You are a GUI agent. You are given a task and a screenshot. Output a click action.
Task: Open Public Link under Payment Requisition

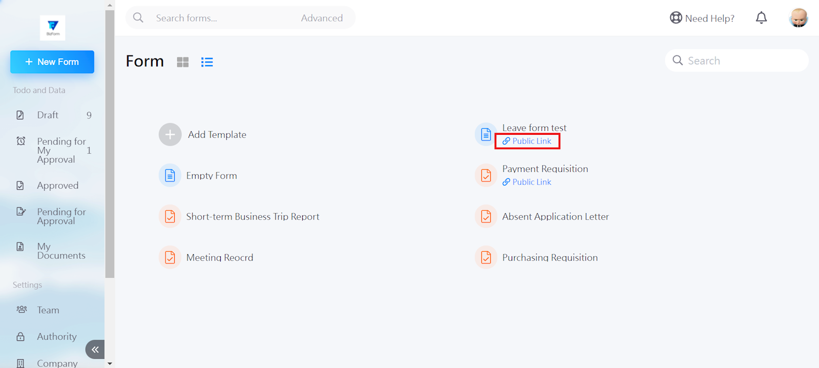click(528, 182)
